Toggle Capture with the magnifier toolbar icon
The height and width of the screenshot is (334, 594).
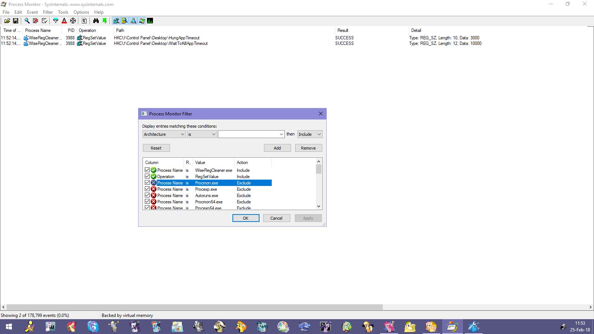[27, 21]
